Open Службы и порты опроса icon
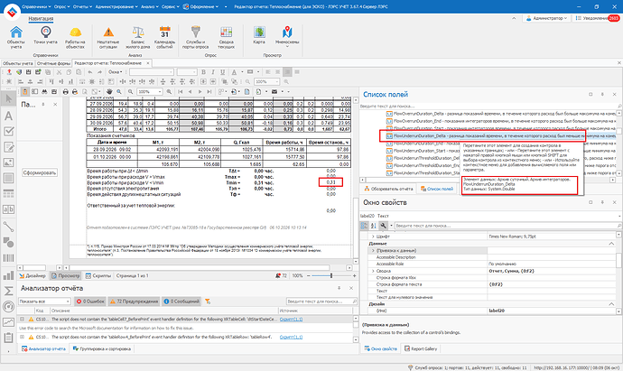Viewport: 623px width, 371px height. [x=196, y=37]
